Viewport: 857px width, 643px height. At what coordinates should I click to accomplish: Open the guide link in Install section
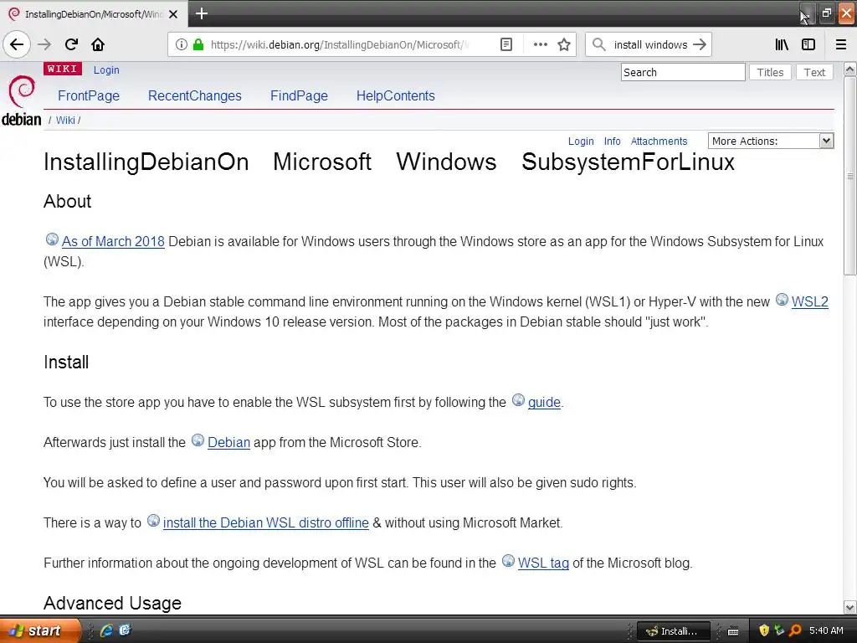coord(544,402)
